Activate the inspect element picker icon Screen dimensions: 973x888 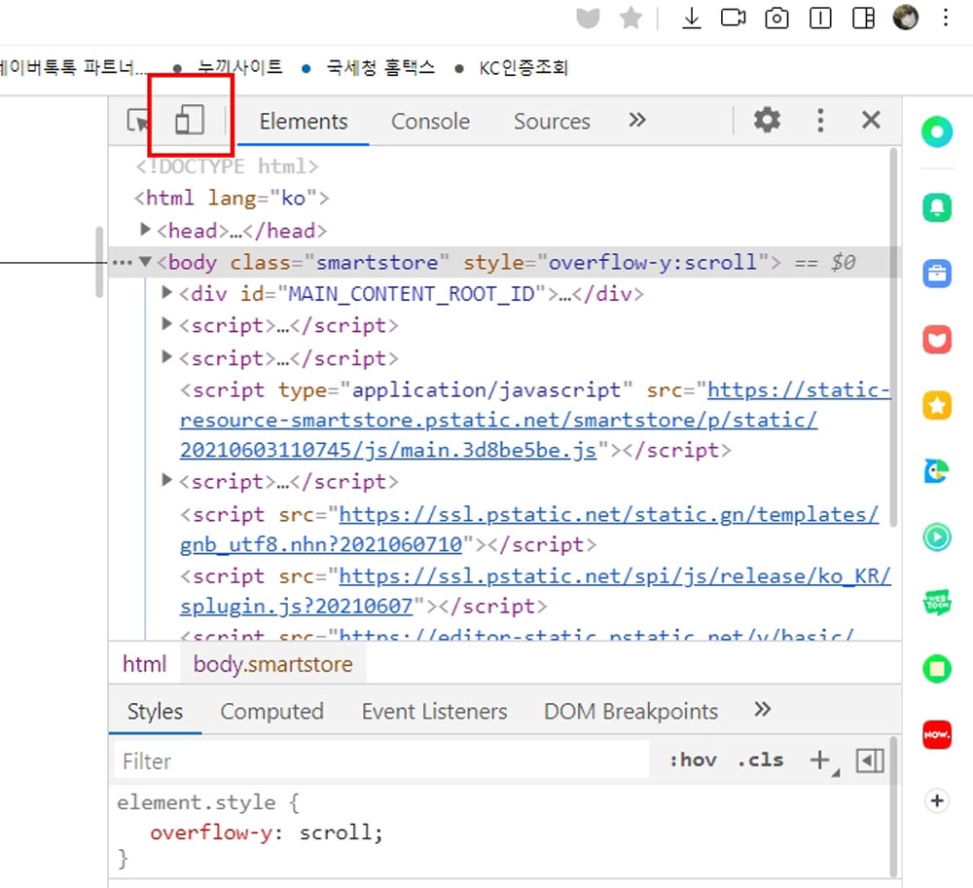click(x=138, y=121)
